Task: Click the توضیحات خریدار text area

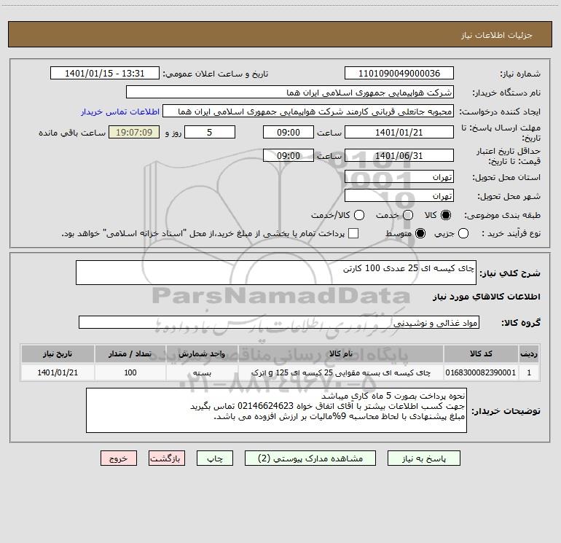Action: [x=276, y=410]
